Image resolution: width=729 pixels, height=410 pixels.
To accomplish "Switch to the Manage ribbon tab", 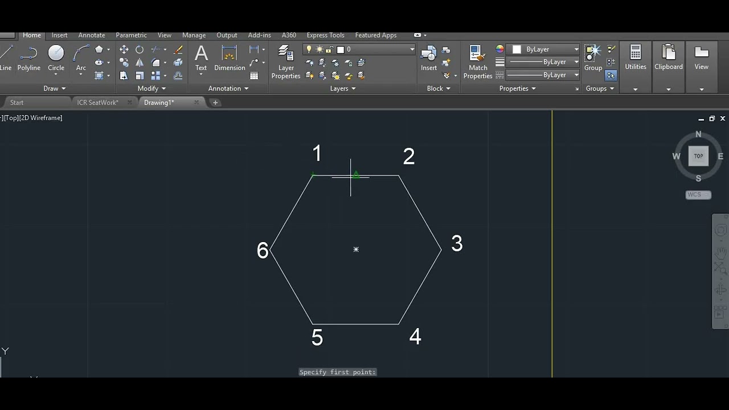I will pyautogui.click(x=194, y=35).
